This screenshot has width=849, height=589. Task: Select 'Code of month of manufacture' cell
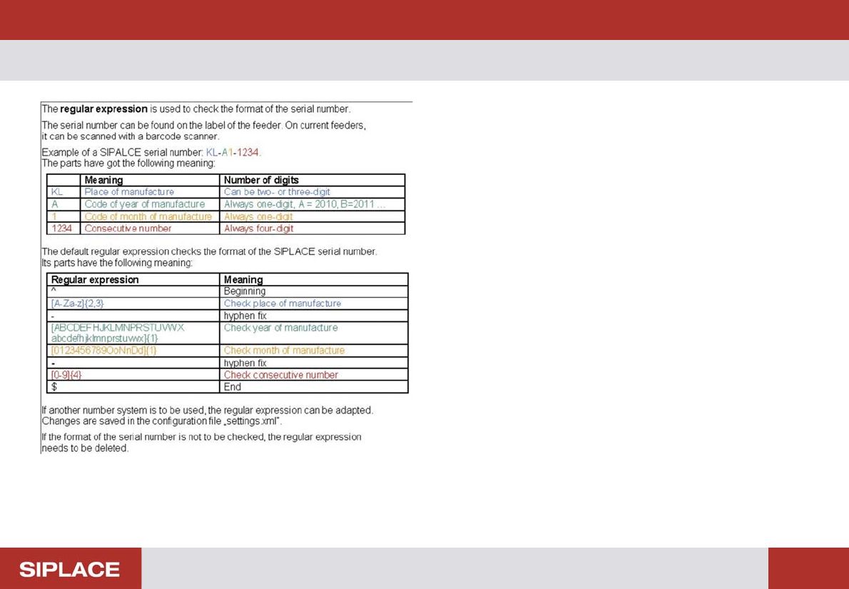[150, 216]
